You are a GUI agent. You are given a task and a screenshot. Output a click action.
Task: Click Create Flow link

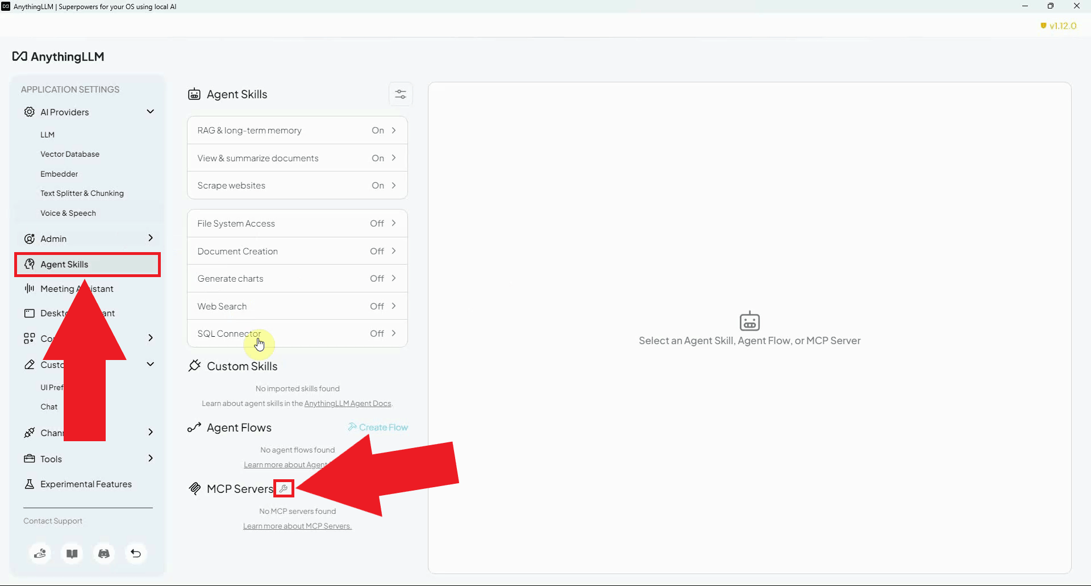378,427
